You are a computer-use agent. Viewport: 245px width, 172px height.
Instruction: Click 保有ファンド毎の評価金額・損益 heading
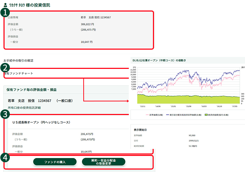pyautogui.click(x=31, y=90)
